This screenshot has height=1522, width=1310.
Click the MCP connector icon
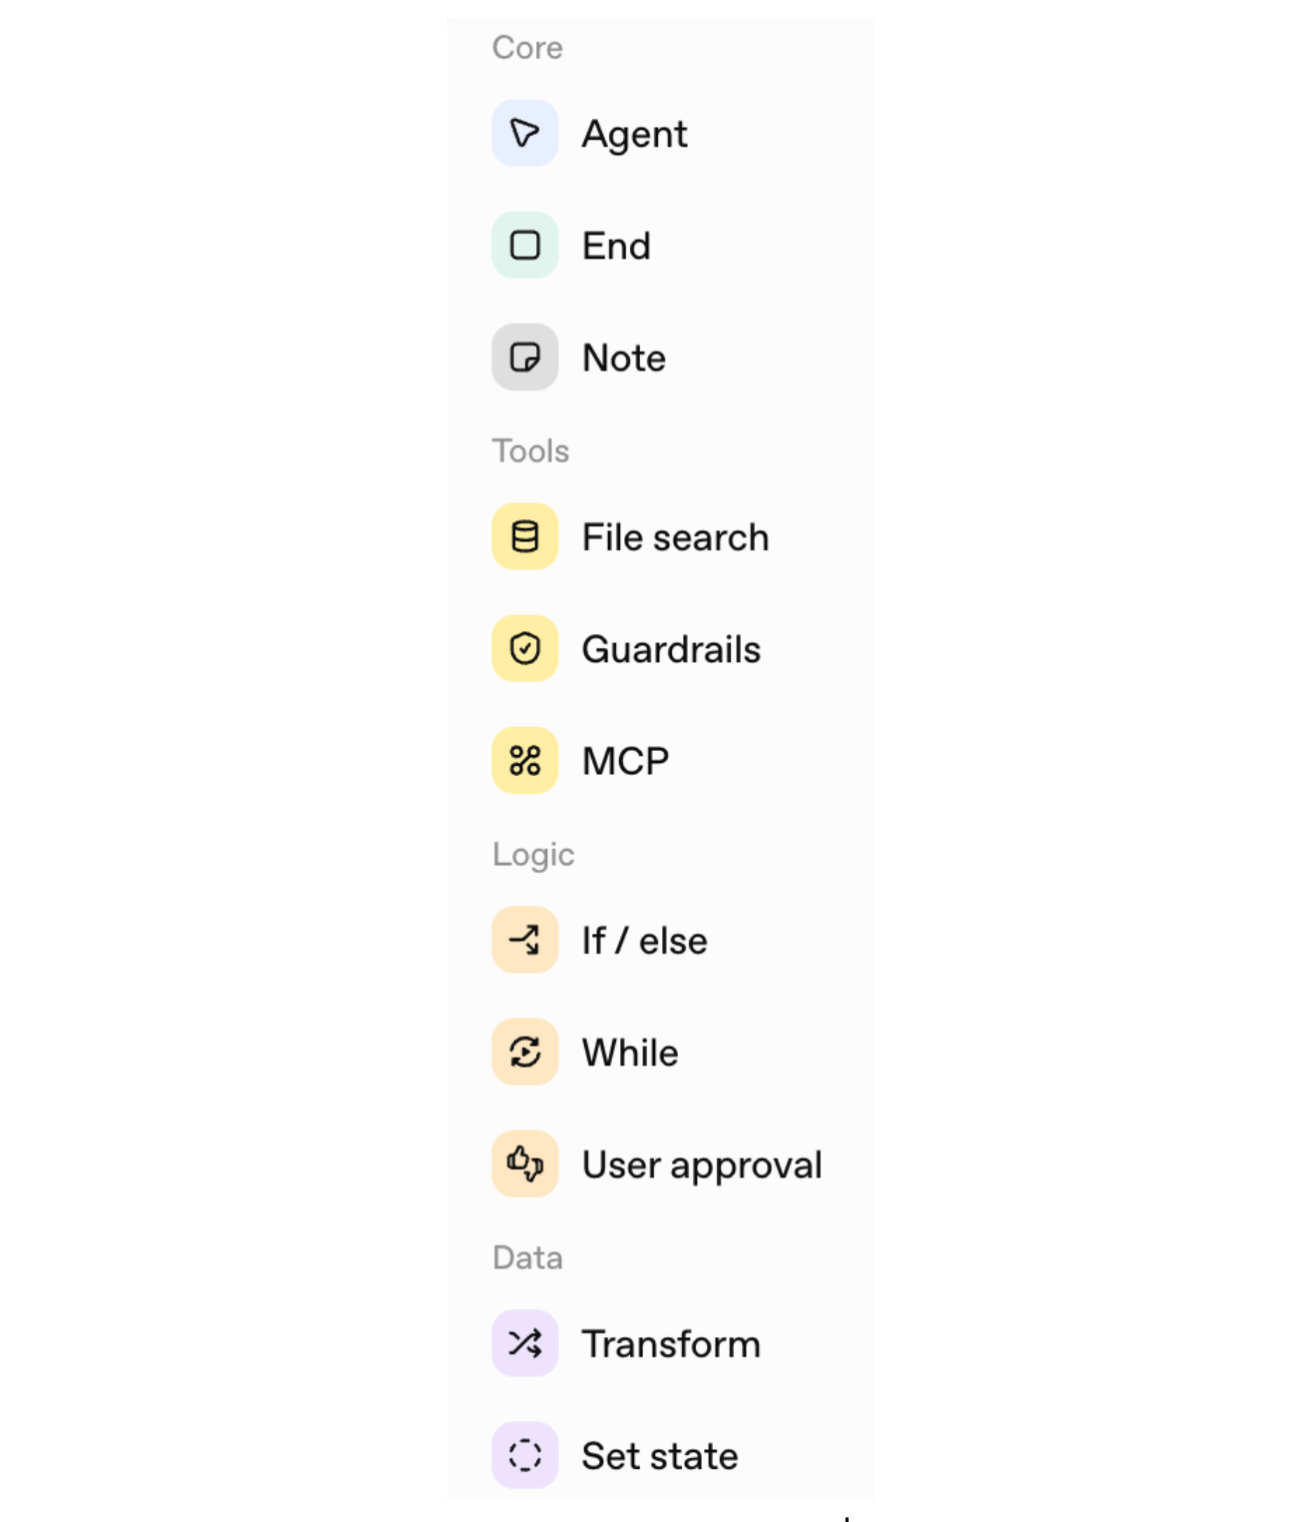point(524,760)
